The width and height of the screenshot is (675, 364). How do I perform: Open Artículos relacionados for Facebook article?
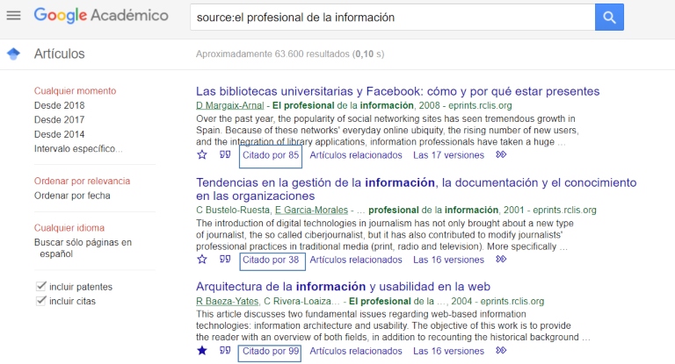pos(356,155)
